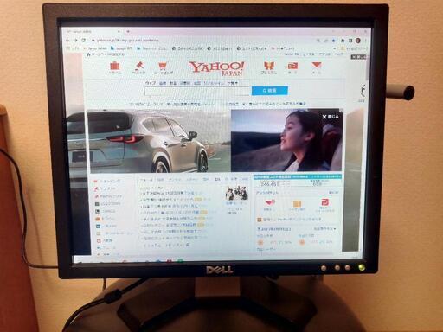Close the Yahoo! JAPAN browser tab

pyautogui.click(x=119, y=31)
